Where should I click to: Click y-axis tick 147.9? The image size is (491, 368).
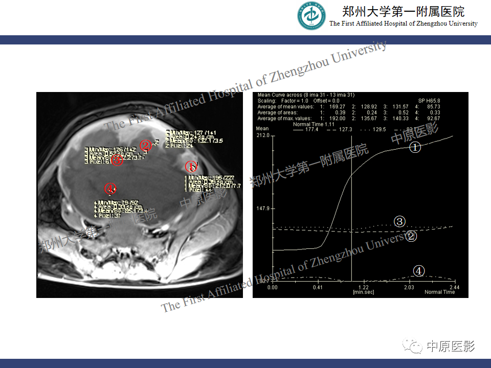(263, 208)
